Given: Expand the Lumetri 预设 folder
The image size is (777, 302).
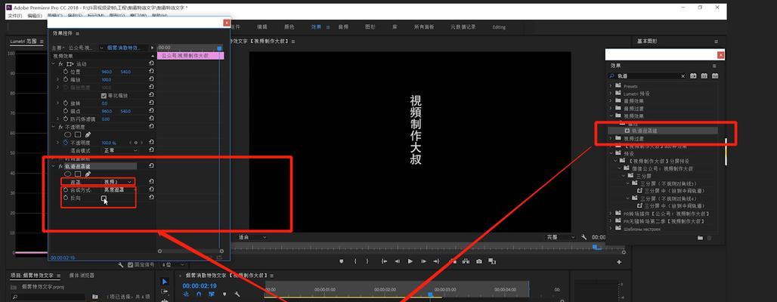Looking at the screenshot, I should 611,94.
